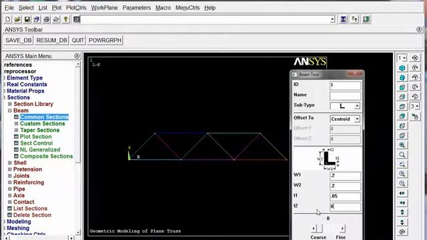Collapse the Beam tree node
Screen dimensions: 427x240
(10, 111)
